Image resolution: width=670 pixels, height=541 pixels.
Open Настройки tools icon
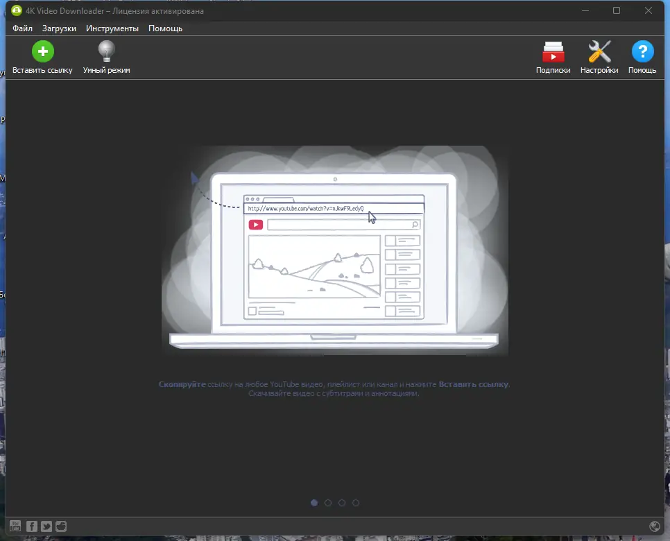coord(599,52)
